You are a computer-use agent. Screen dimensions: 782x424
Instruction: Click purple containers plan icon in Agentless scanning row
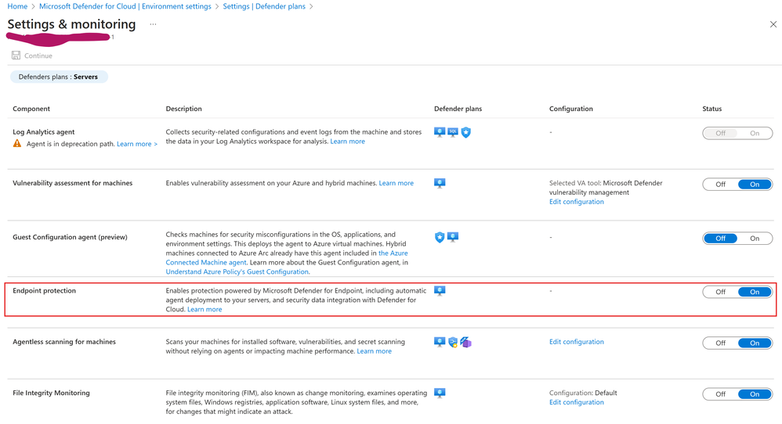[x=465, y=343]
